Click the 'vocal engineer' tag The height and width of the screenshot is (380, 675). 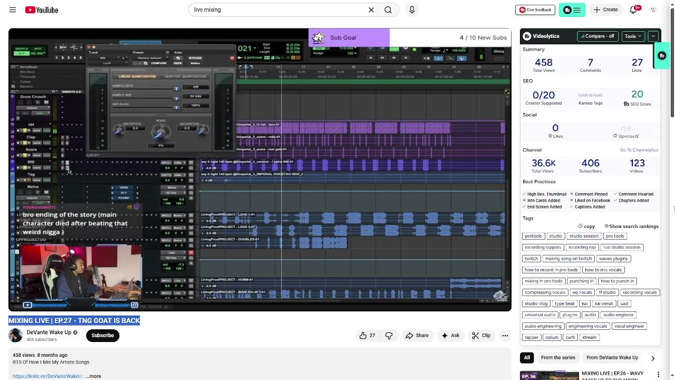click(629, 326)
